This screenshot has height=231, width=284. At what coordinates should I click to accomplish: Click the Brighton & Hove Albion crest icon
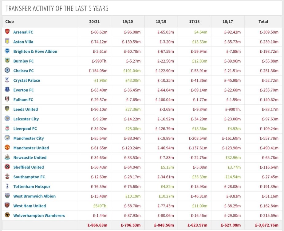pyautogui.click(x=7, y=51)
